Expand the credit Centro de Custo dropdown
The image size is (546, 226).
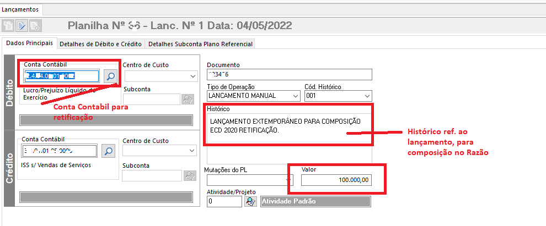pyautogui.click(x=191, y=151)
